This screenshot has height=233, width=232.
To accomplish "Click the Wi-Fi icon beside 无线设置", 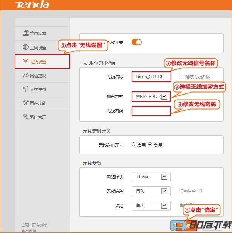I will pyautogui.click(x=25, y=61).
